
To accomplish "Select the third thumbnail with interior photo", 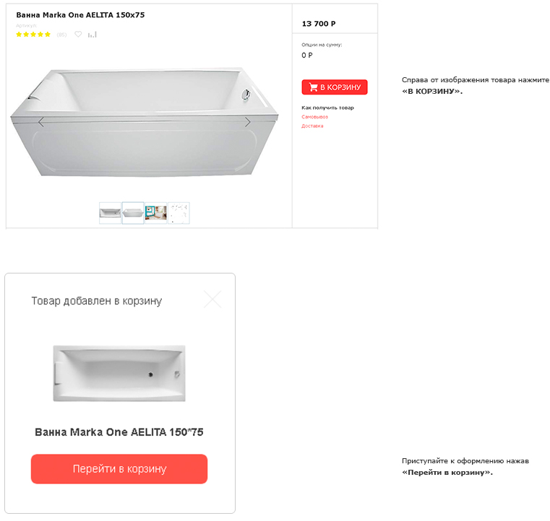I will 156,213.
